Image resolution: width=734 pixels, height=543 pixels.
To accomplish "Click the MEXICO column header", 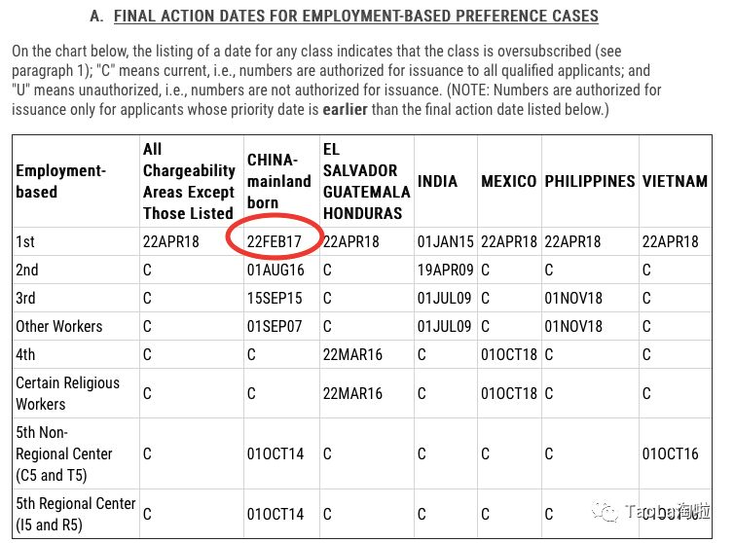I will click(508, 182).
